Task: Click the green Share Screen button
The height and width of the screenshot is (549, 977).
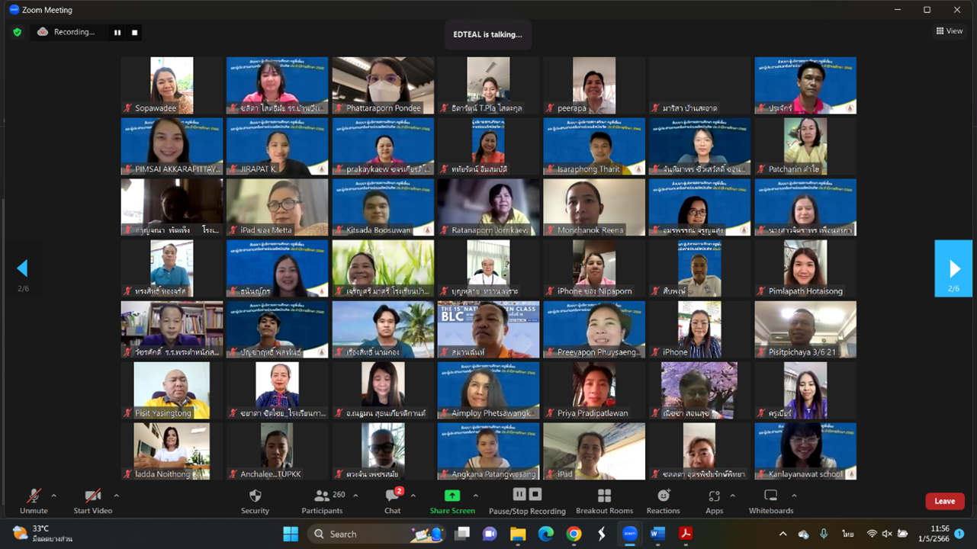Action: tap(452, 501)
